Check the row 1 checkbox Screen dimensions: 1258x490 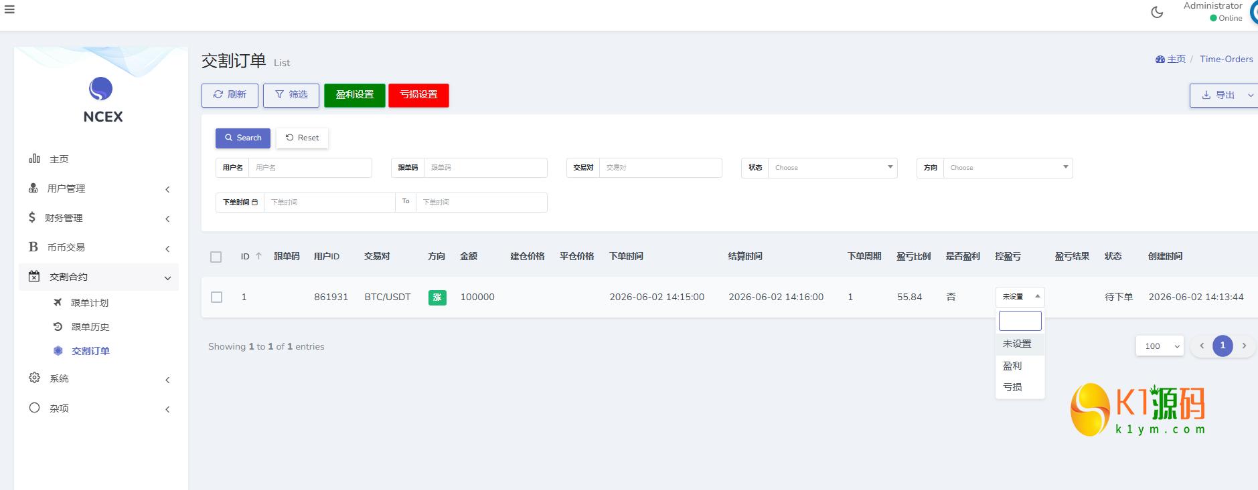point(216,297)
